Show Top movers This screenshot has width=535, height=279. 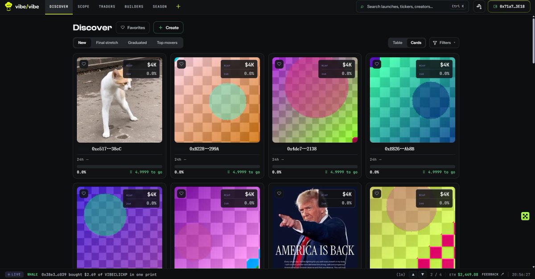[x=167, y=43]
